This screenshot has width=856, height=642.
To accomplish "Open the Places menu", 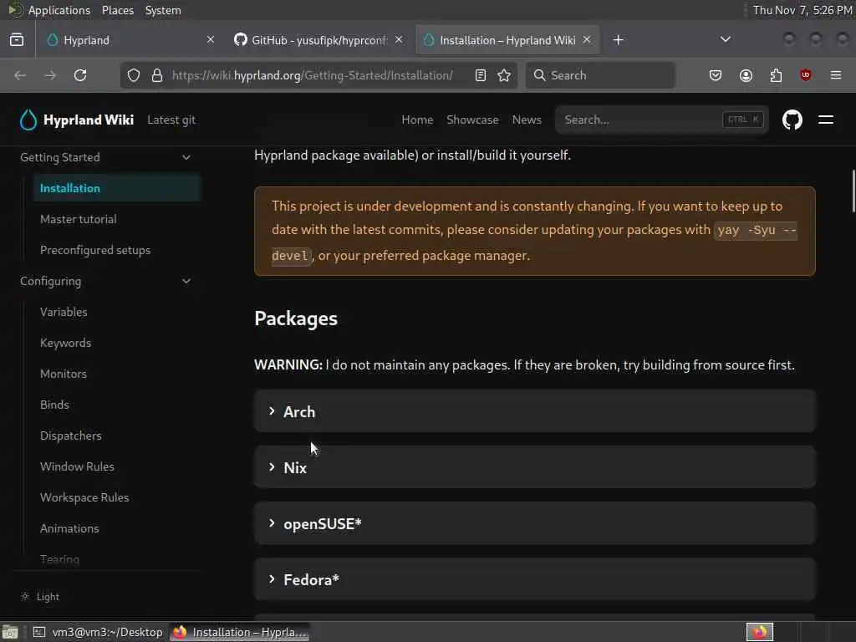I will [x=118, y=10].
